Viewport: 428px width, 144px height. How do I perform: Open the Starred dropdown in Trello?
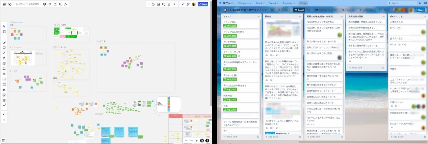tap(274, 3)
